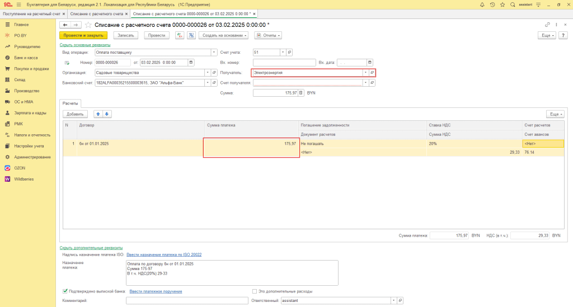The image size is (573, 307).
Task: Click Скрыть дополнительные реквизиты link
Action: pos(91,248)
